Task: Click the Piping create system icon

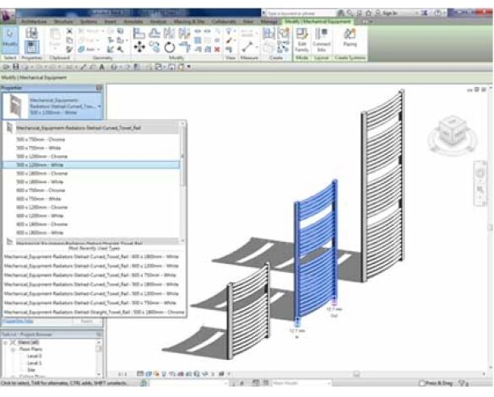Action: tap(350, 37)
